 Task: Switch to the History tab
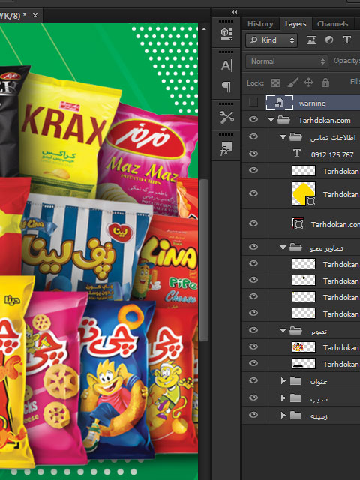coord(260,24)
